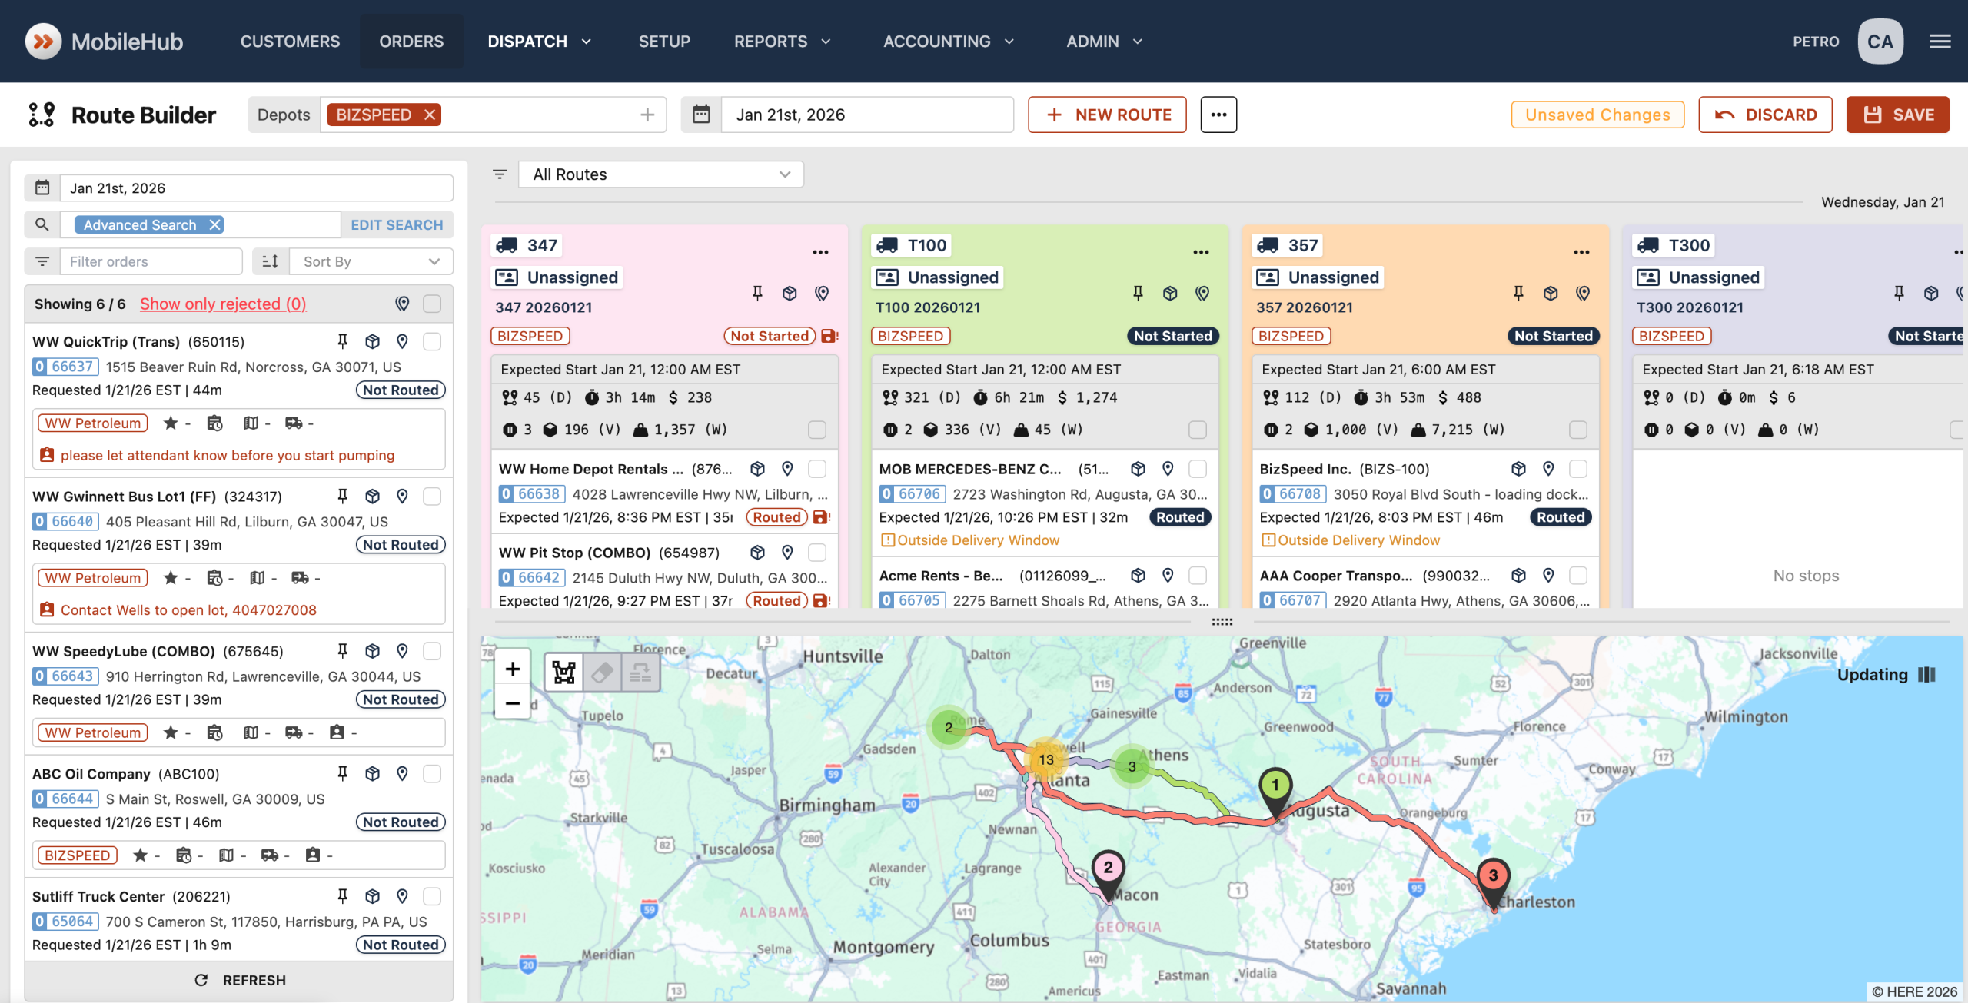Select the map area selection tool
This screenshot has width=1968, height=1003.
563,673
